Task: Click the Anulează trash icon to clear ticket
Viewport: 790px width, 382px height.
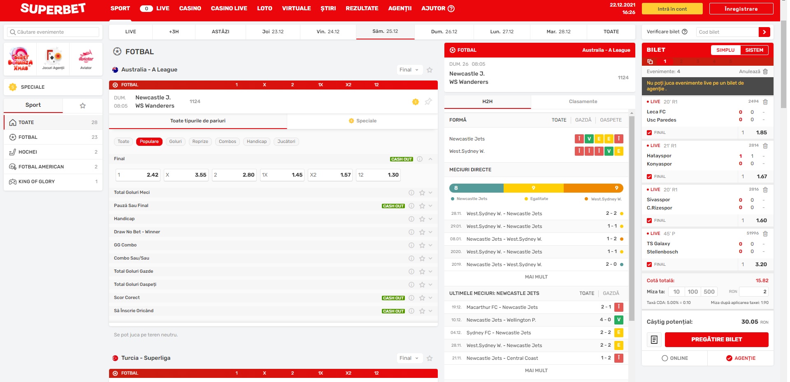Action: [765, 71]
